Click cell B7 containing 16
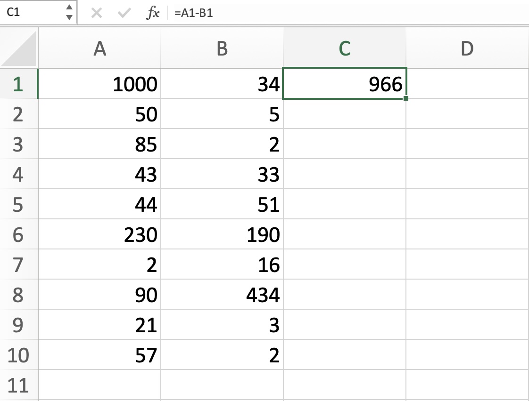The image size is (529, 401). (x=222, y=265)
